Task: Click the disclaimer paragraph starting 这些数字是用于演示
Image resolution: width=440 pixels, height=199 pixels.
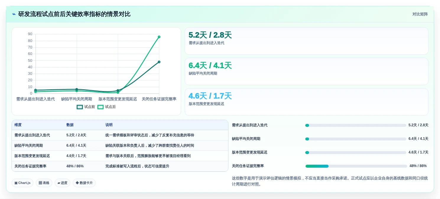Action: [330, 181]
